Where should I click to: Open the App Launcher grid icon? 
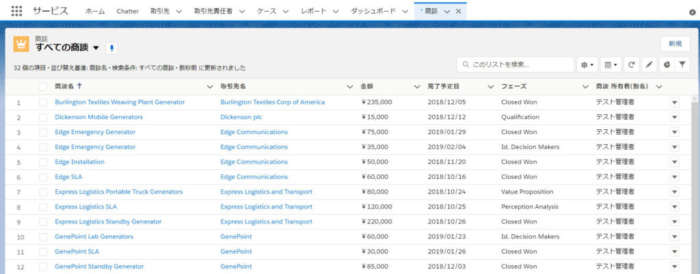click(x=16, y=12)
